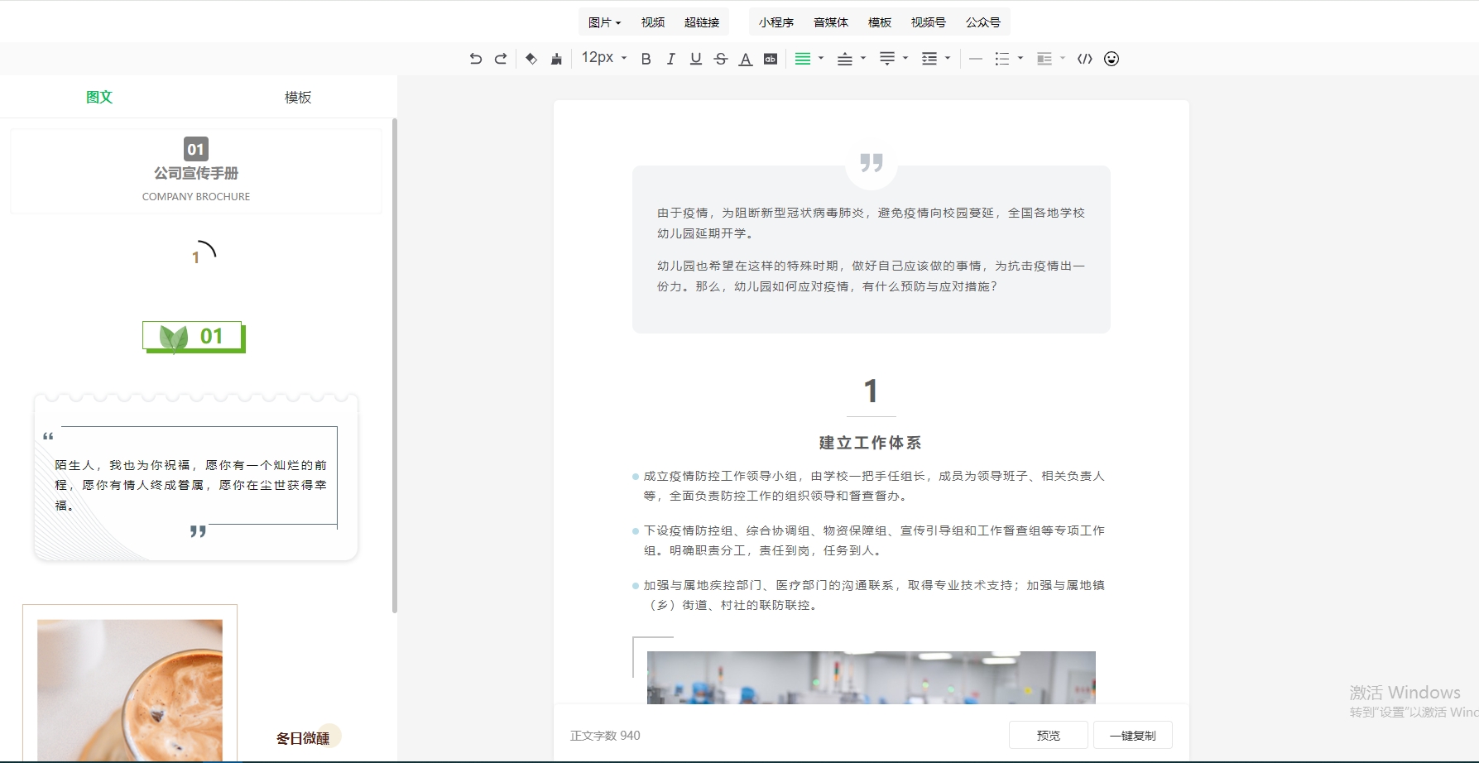This screenshot has width=1479, height=763.
Task: Switch to the 图文 tab
Action: tap(99, 97)
